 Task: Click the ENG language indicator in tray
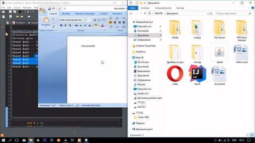pos(234,140)
